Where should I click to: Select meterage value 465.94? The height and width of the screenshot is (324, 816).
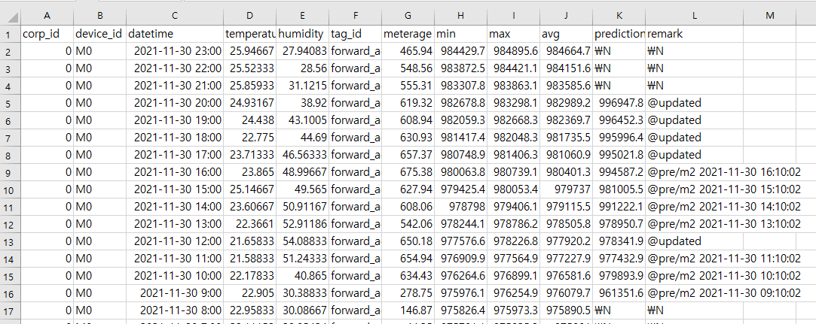408,51
